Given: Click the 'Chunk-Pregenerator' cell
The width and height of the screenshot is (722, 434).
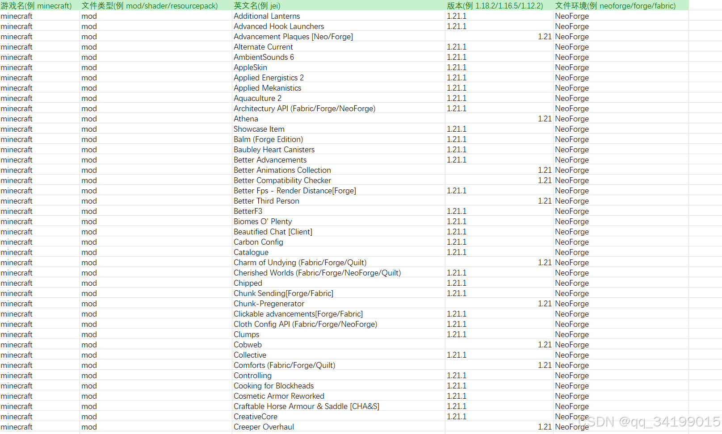Looking at the screenshot, I should tap(339, 304).
